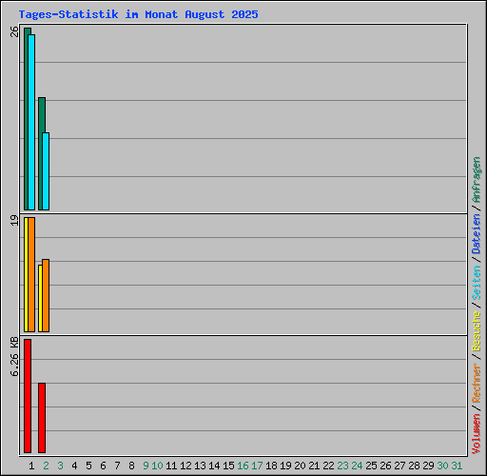This screenshot has width=487, height=476.
Task: Click day label 26 on the x-axis
Action: (385, 466)
